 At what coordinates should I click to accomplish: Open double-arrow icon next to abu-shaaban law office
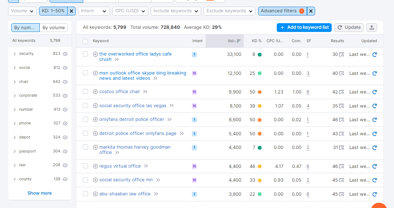156,194
